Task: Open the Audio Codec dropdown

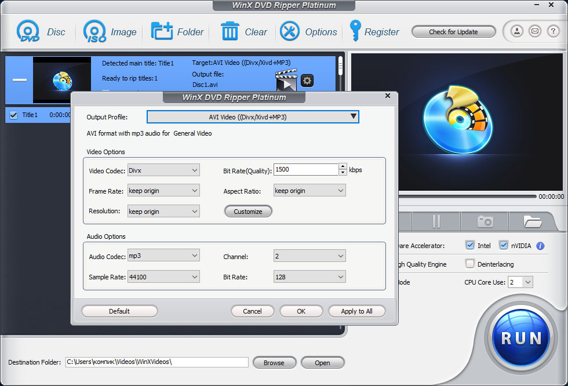Action: coord(163,256)
